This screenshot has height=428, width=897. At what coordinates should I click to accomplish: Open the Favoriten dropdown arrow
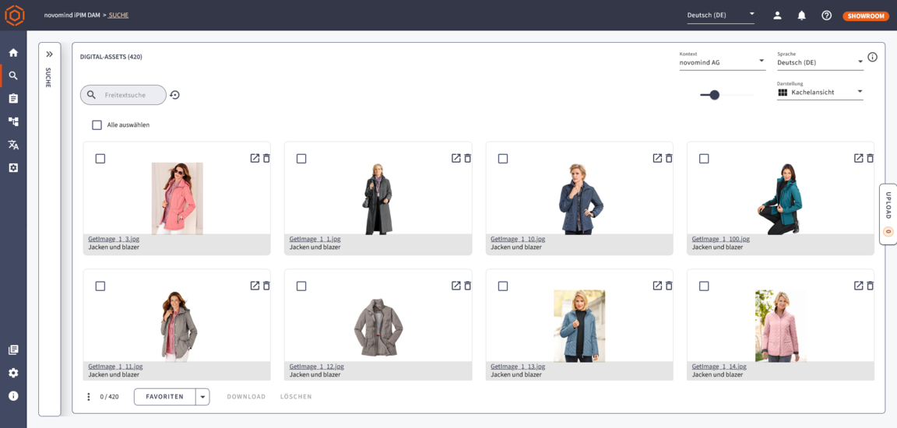click(202, 397)
